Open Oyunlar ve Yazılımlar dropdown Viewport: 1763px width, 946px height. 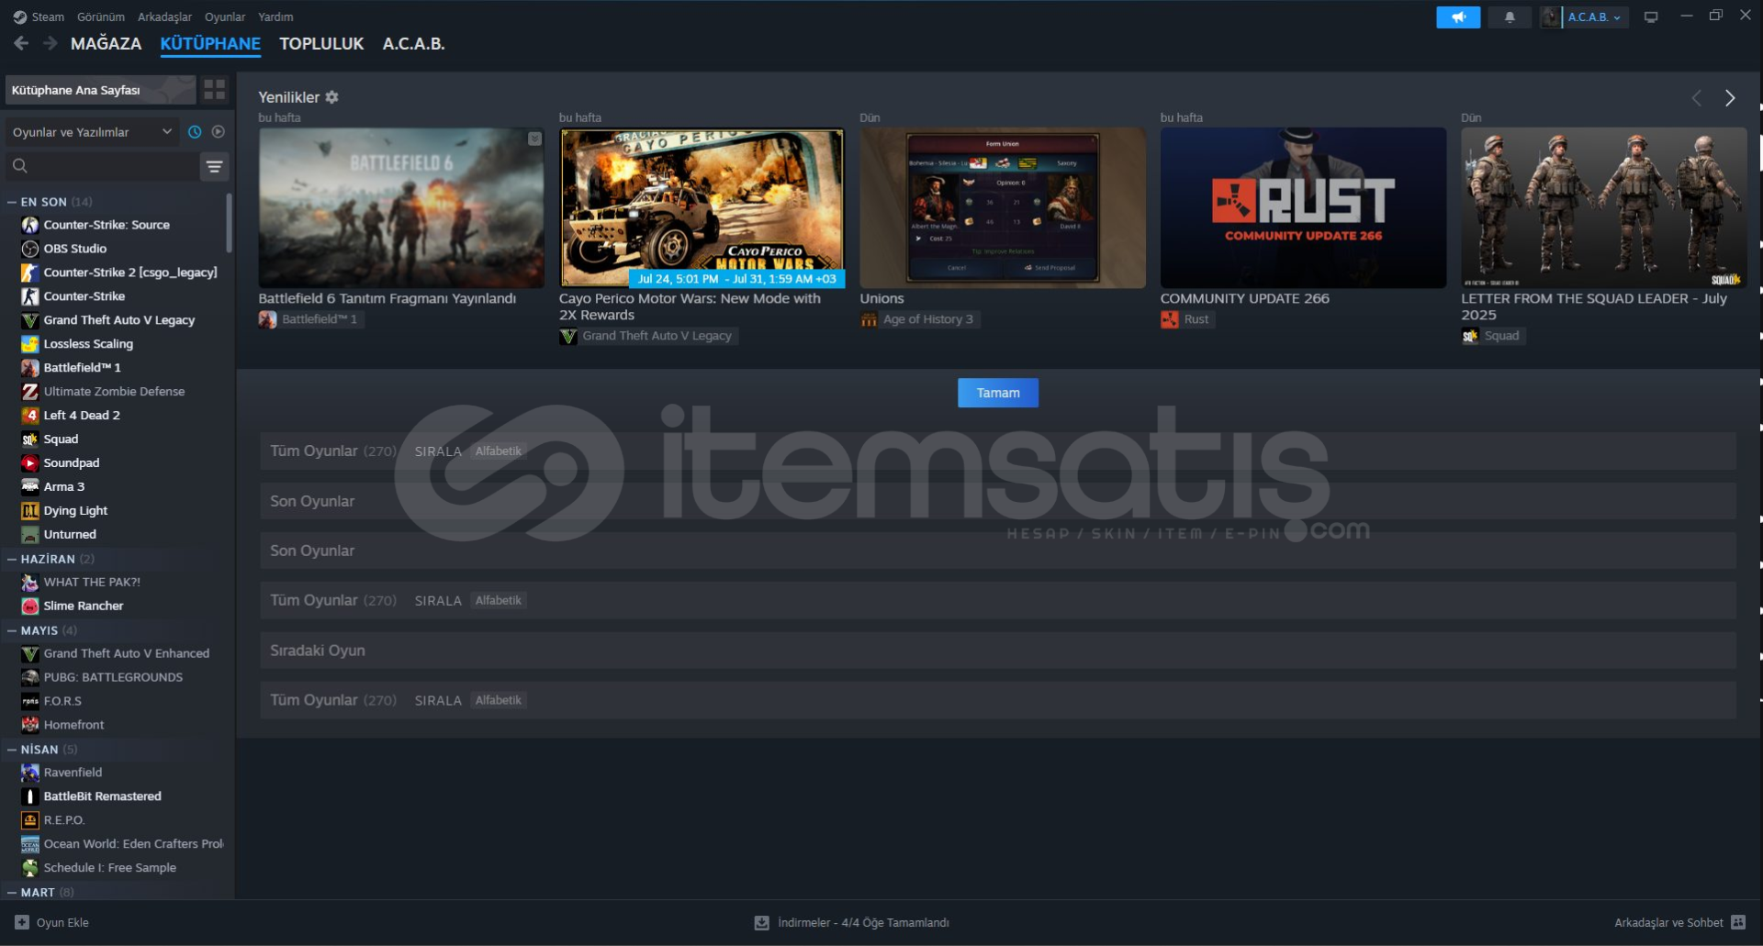(92, 132)
